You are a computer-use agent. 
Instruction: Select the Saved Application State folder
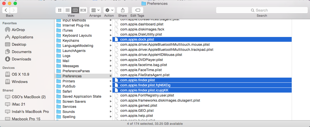(82, 97)
